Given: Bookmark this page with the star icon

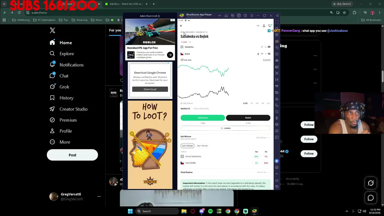Looking at the screenshot, I should (x=344, y=13).
